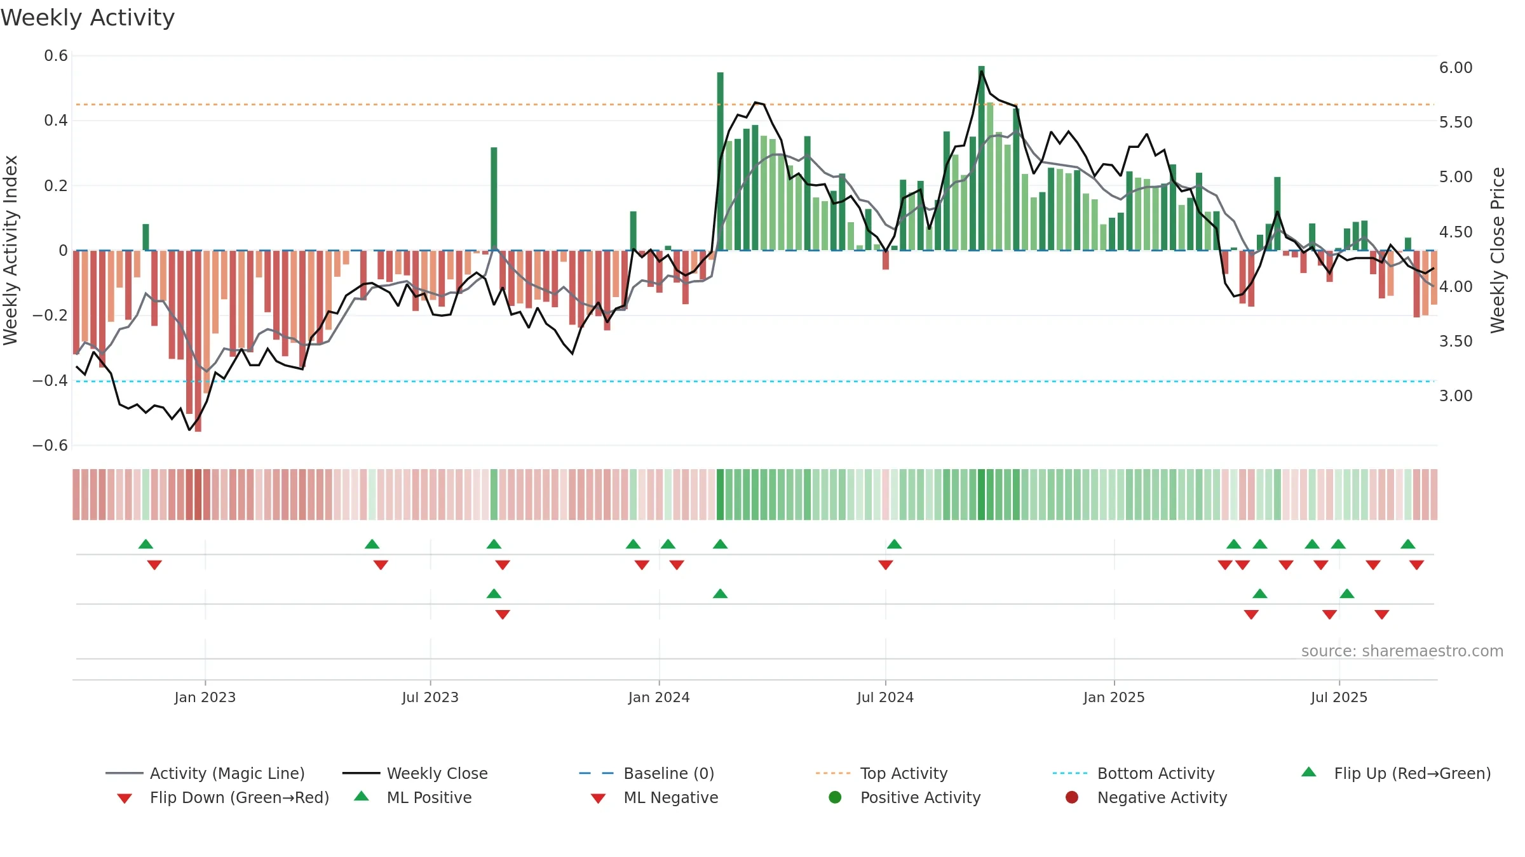Viewport: 1525px width, 857px height.
Task: Toggle the Negative Activity legend entry
Action: coord(1146,797)
